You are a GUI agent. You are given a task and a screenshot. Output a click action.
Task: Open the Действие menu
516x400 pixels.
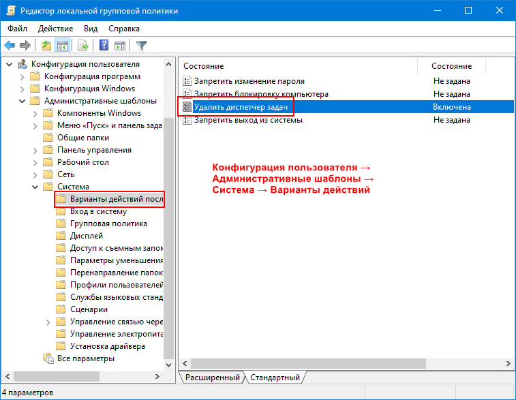point(55,29)
